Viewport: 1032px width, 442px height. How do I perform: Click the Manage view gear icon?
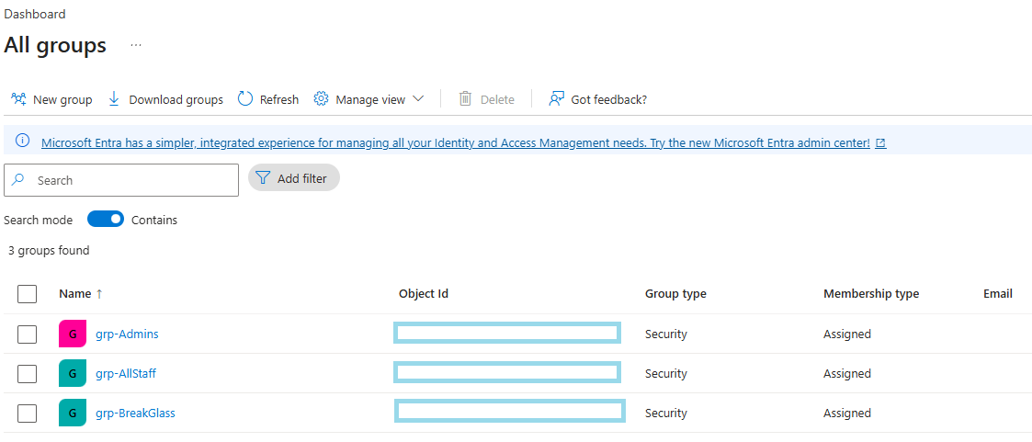click(322, 98)
